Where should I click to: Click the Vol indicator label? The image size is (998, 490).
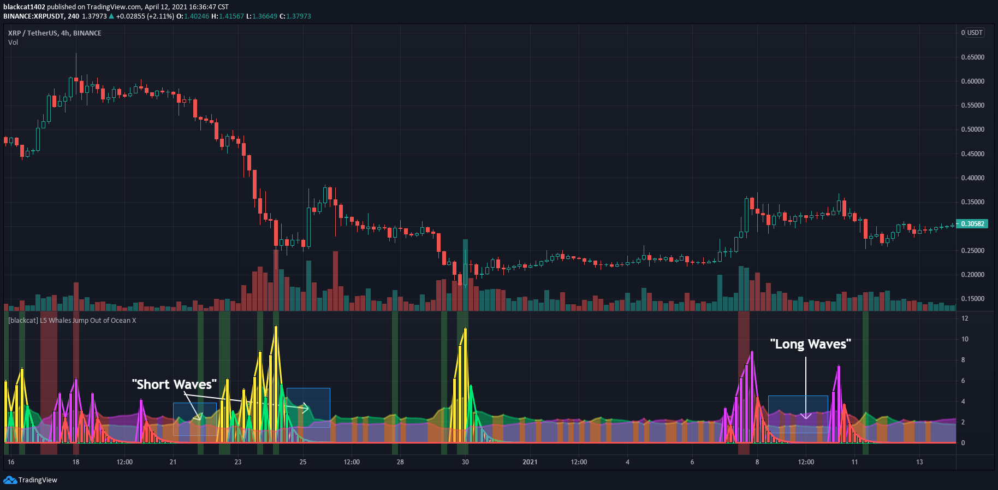(13, 43)
